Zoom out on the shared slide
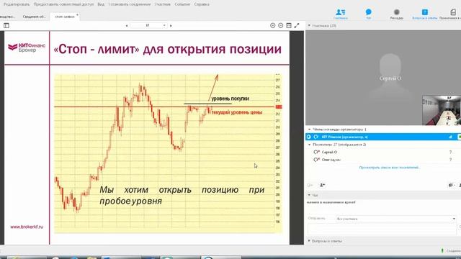 click(x=280, y=26)
